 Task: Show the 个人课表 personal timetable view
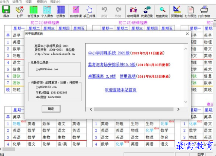pyautogui.click(x=47, y=11)
